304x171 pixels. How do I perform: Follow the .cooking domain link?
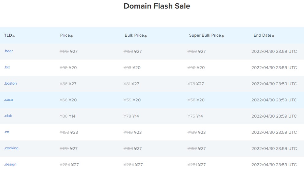click(x=11, y=148)
